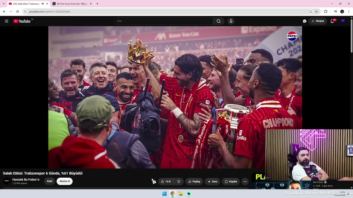Open the Chrome profile avatar
This screenshot has height=198, width=353.
342,12
